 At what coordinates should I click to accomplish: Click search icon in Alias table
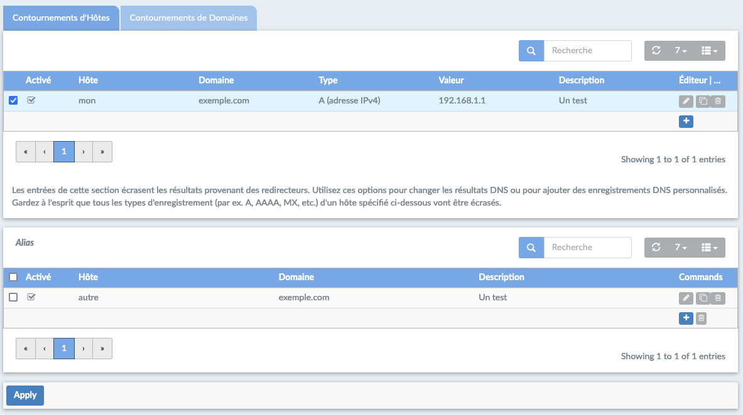tap(531, 248)
